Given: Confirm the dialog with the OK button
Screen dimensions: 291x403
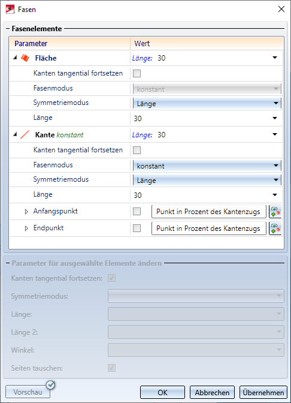Looking at the screenshot, I should pyautogui.click(x=162, y=392).
